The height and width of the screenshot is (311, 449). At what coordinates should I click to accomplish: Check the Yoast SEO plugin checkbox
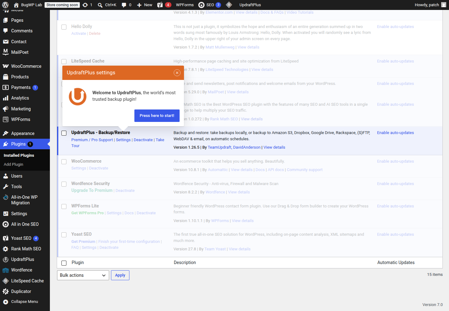pyautogui.click(x=64, y=235)
